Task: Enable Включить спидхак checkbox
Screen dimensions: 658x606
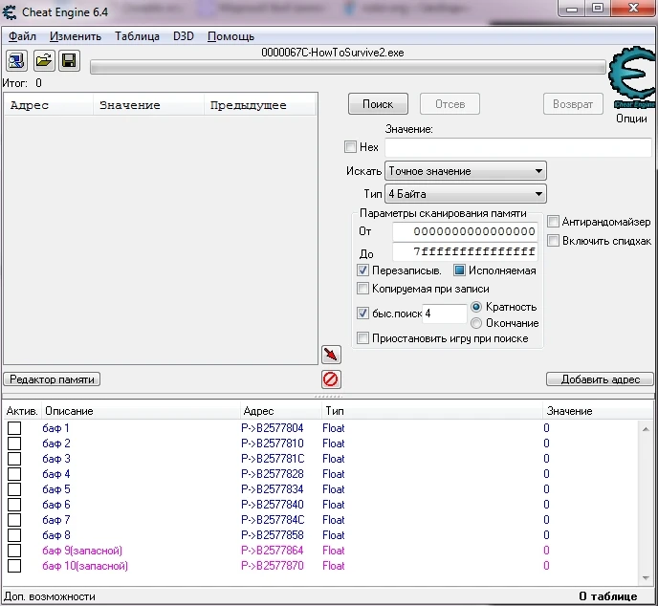Action: tap(553, 241)
